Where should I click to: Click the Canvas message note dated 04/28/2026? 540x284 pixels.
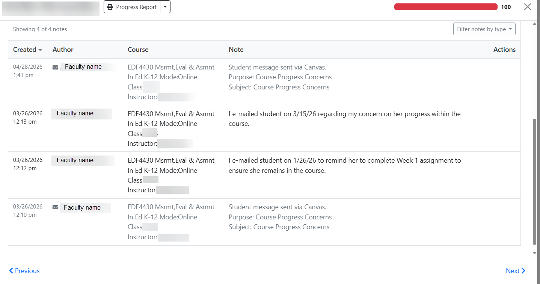280,77
